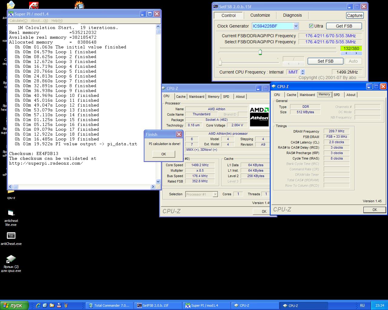The width and height of the screenshot is (388, 310).
Task: Open Calculate menu in Super PI
Action: (x=18, y=21)
